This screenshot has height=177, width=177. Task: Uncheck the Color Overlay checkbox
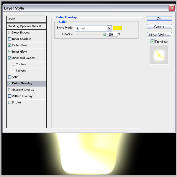[10, 83]
